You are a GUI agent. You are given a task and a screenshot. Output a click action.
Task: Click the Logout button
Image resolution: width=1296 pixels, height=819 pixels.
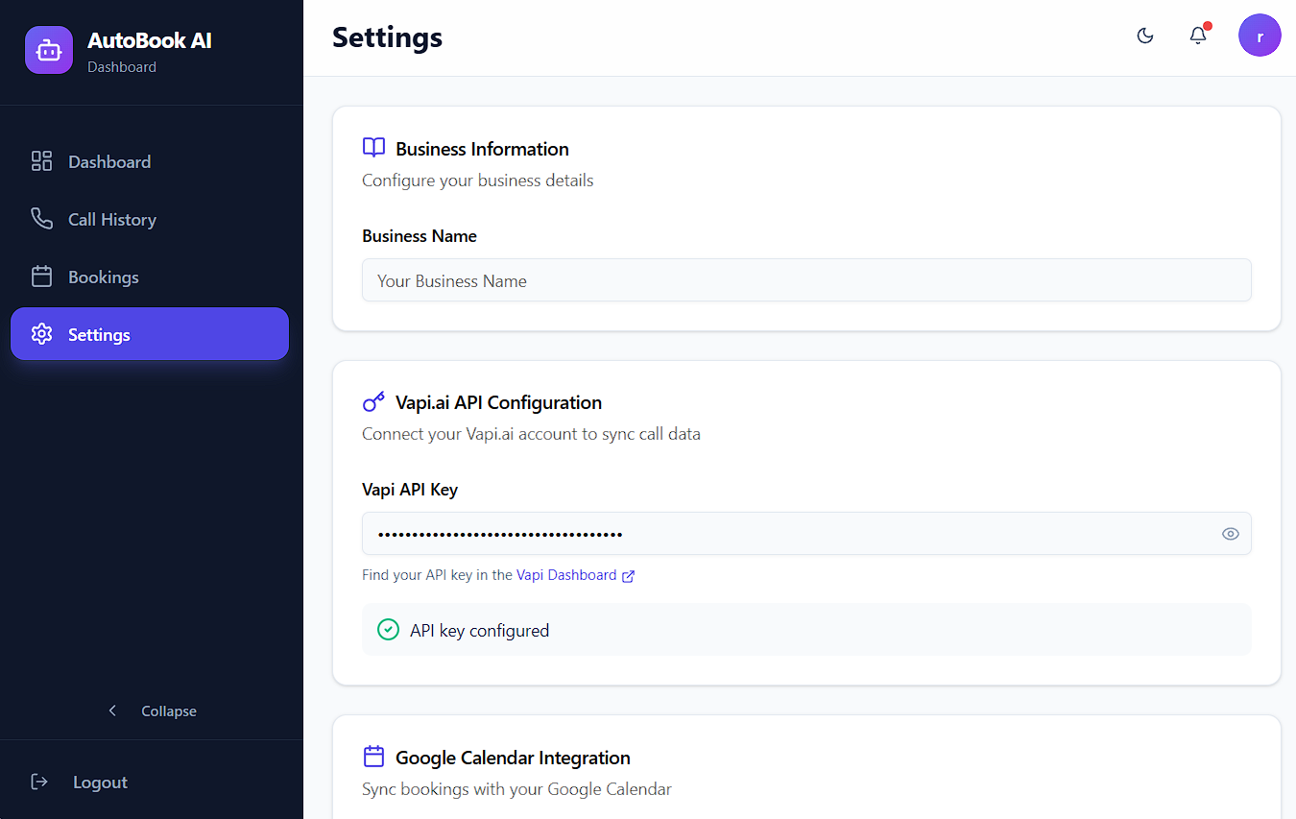tap(100, 782)
